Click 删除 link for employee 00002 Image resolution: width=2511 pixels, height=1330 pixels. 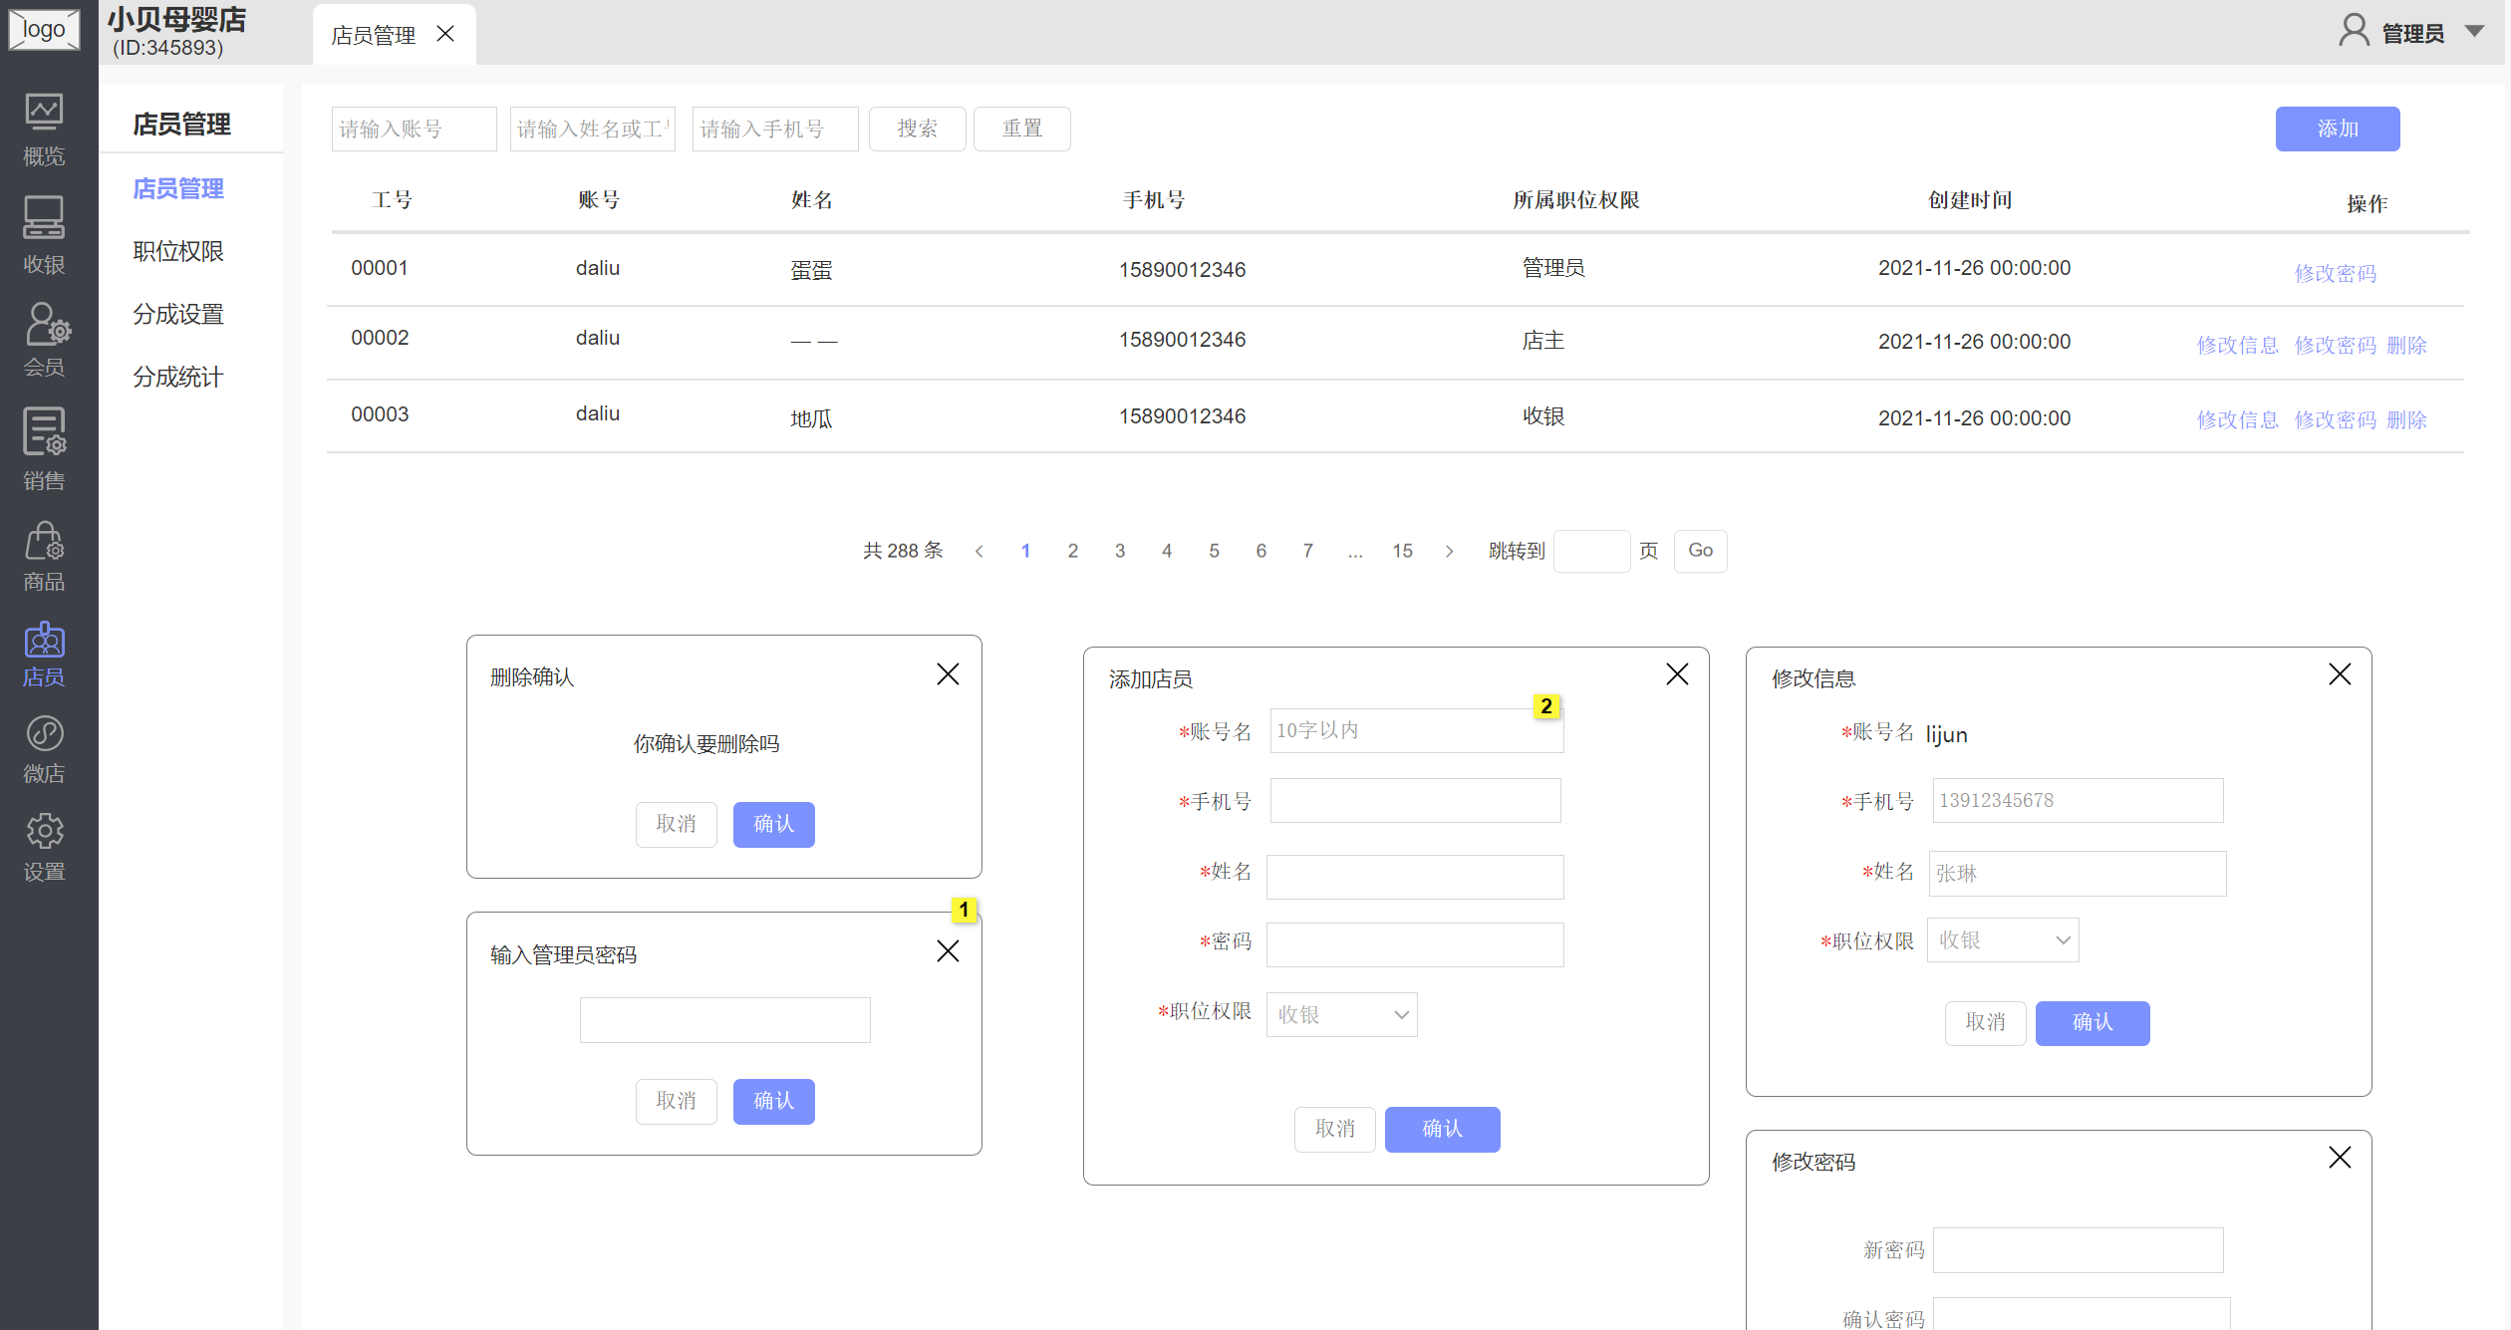click(2406, 345)
